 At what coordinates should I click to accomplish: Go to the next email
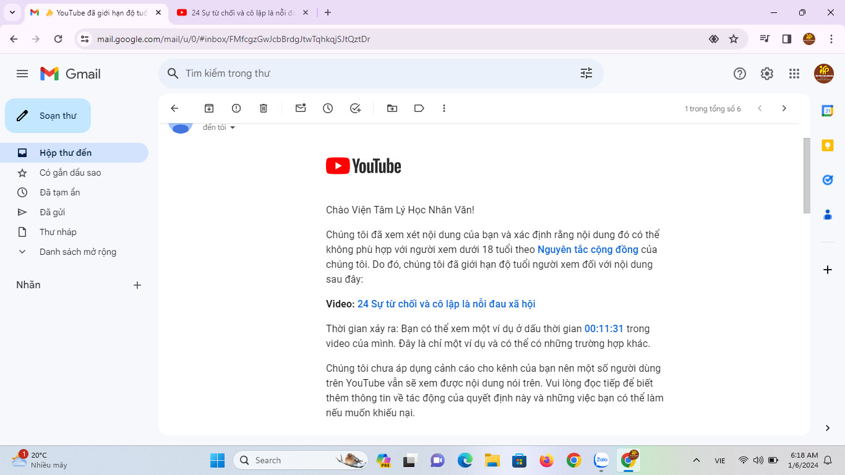tap(784, 108)
